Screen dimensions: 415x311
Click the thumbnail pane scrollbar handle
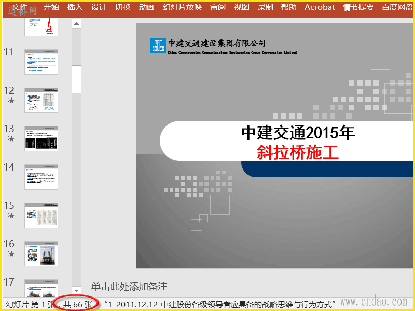(76, 79)
